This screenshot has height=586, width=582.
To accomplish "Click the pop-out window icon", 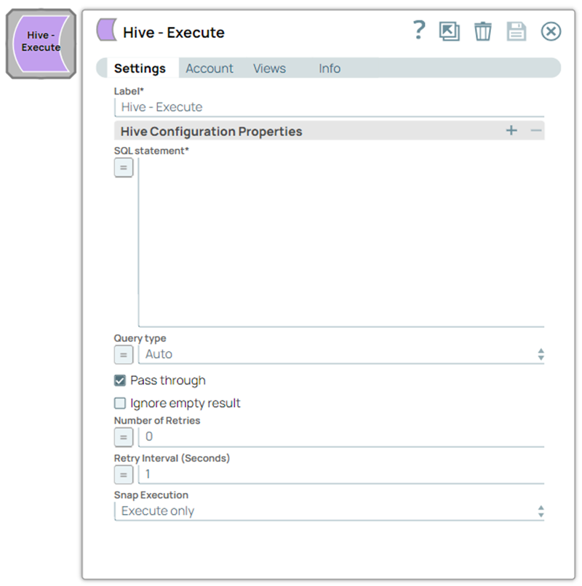I will pyautogui.click(x=449, y=31).
